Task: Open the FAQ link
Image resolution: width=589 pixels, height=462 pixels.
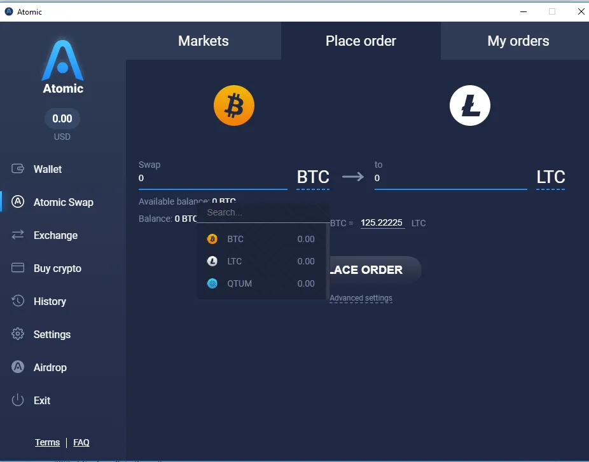Action: (x=81, y=442)
